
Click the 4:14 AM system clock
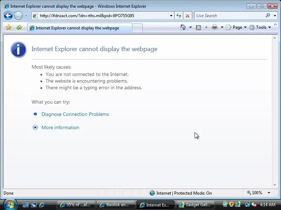tap(268, 205)
